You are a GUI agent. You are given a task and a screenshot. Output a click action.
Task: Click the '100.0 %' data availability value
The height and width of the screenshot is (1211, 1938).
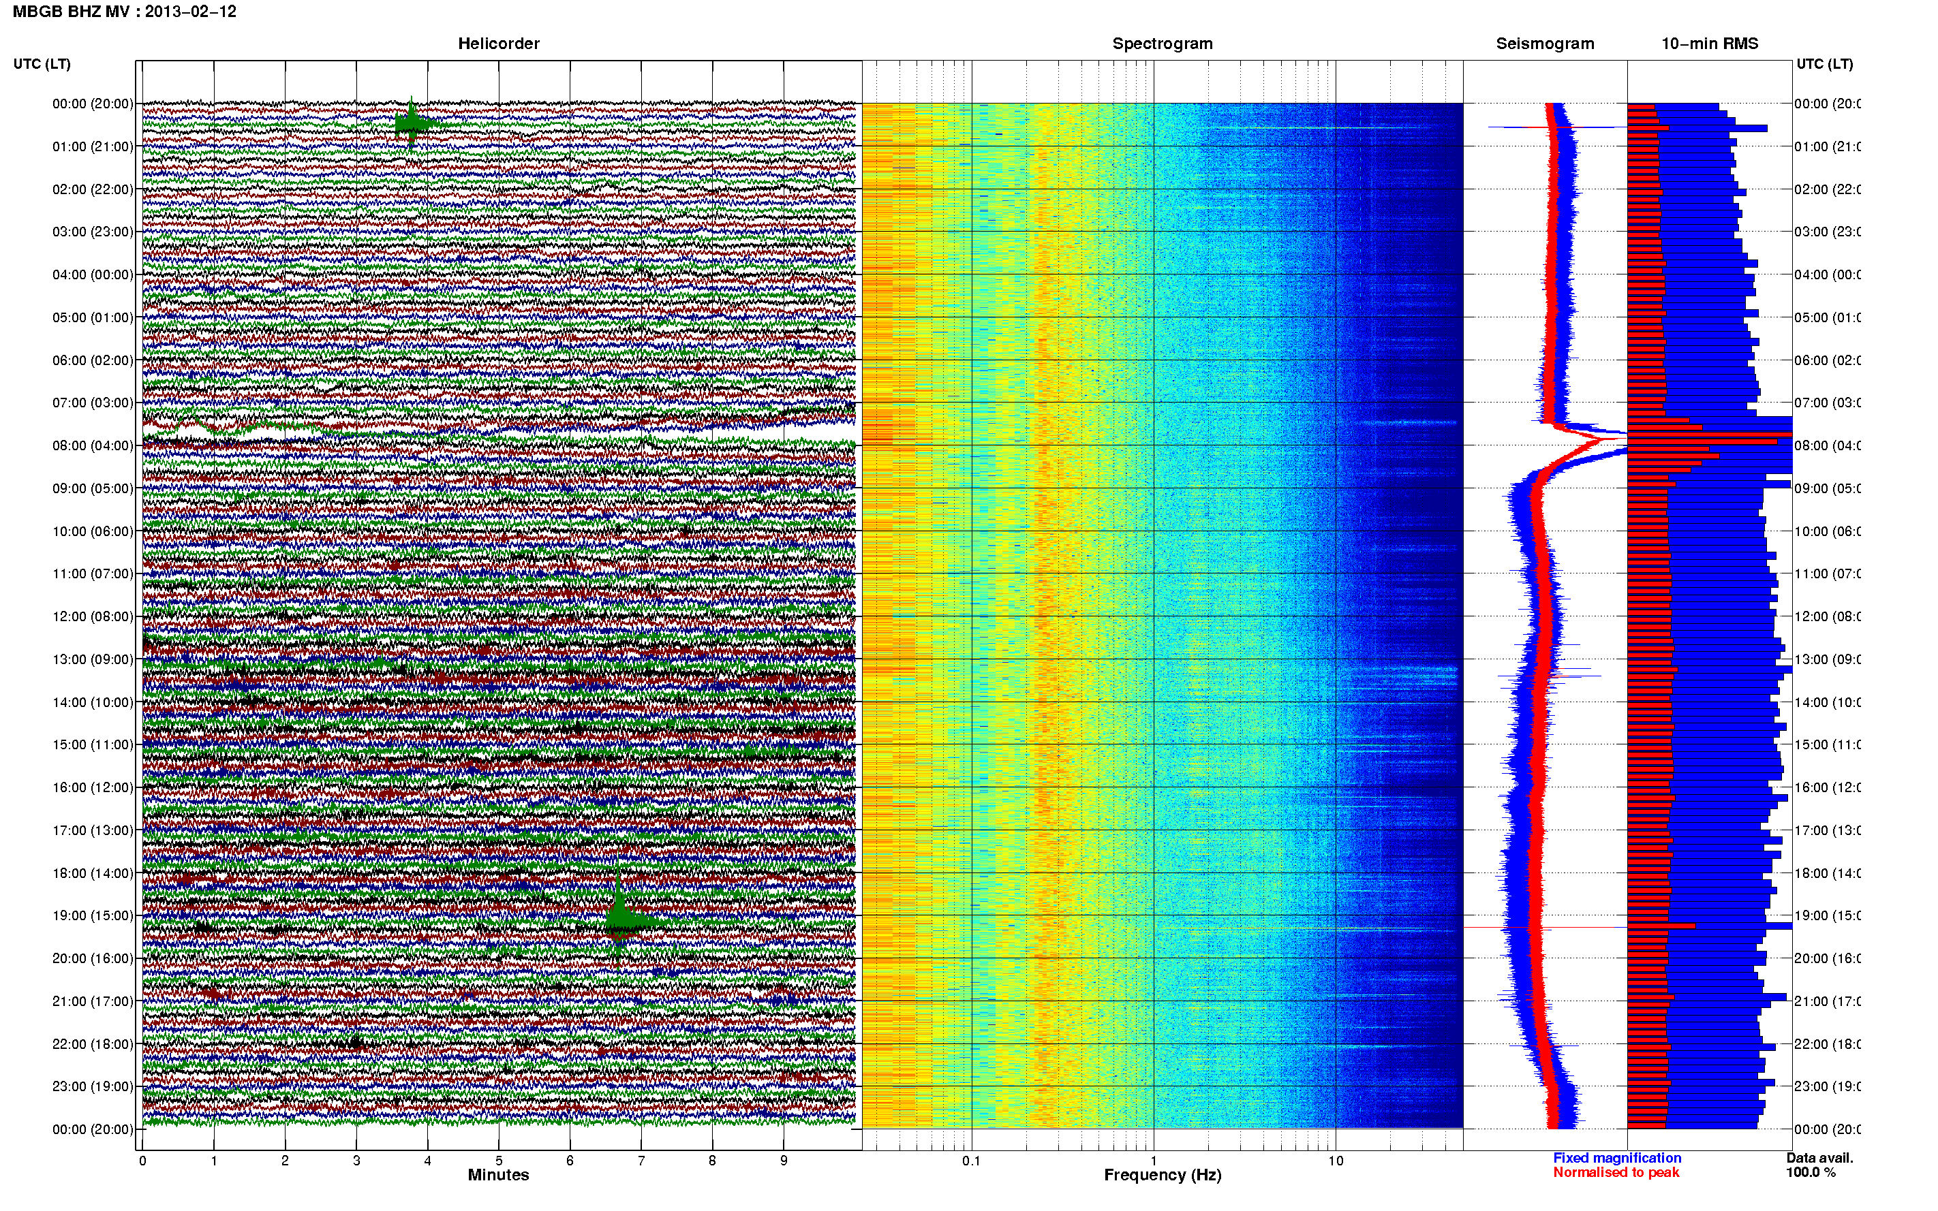click(1811, 1173)
